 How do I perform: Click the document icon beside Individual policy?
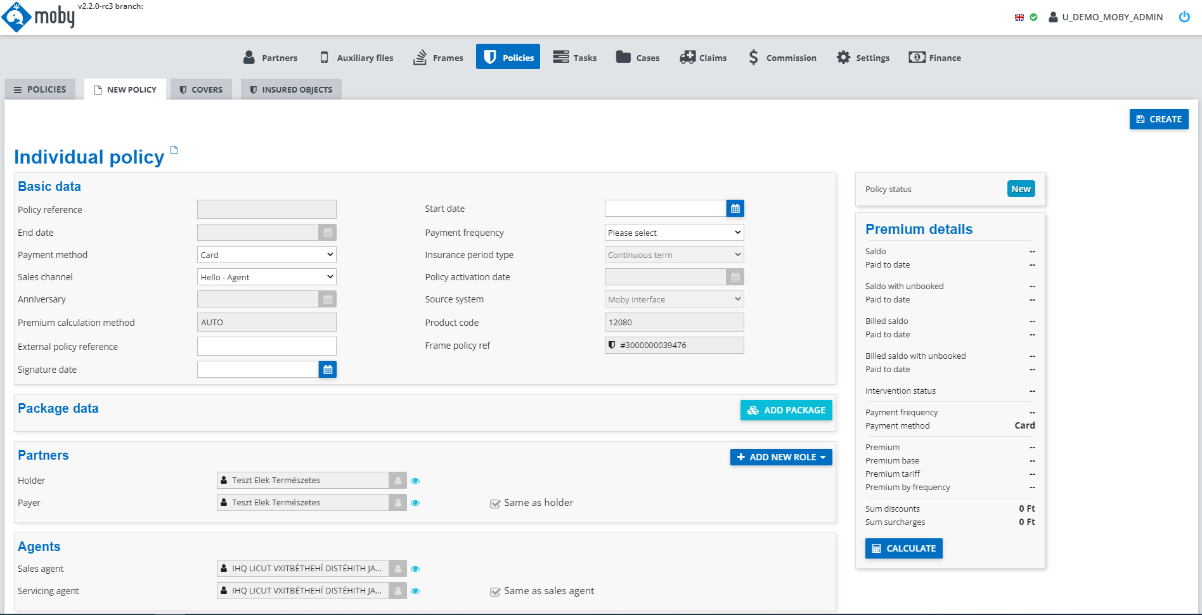click(174, 150)
